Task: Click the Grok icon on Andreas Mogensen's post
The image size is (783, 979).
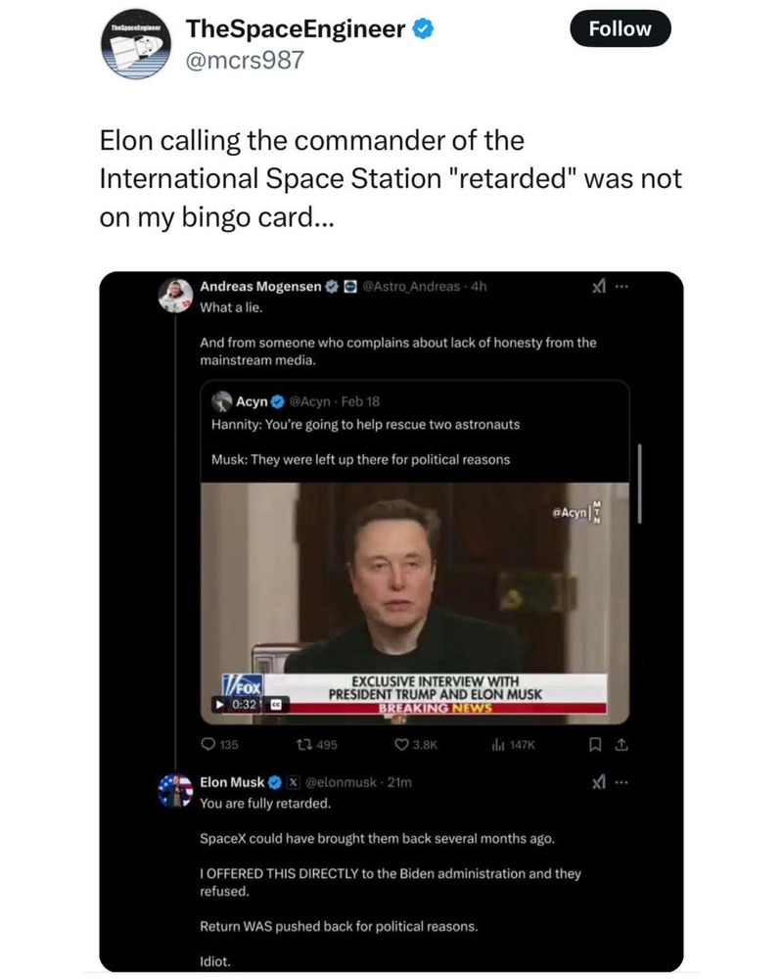Action: pyautogui.click(x=599, y=287)
